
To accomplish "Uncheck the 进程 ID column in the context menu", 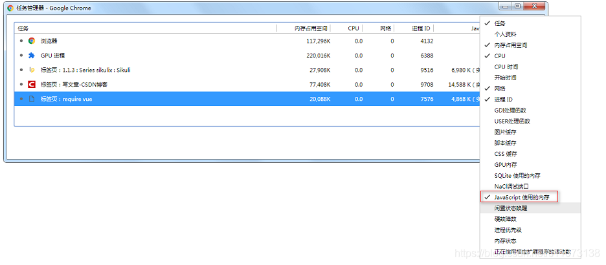I will tap(530, 100).
